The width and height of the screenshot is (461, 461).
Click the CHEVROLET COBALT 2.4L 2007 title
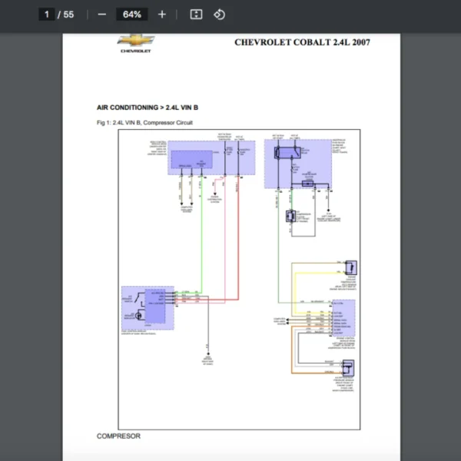coord(302,42)
